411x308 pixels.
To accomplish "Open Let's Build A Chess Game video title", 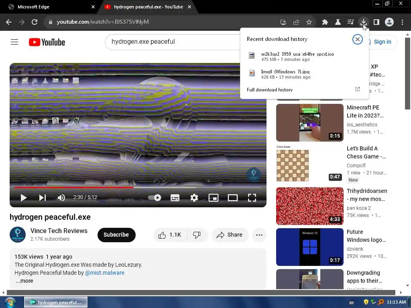I will click(x=366, y=152).
